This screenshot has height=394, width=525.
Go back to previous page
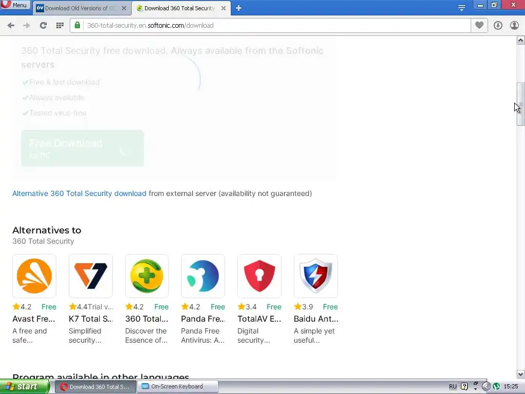click(x=11, y=26)
